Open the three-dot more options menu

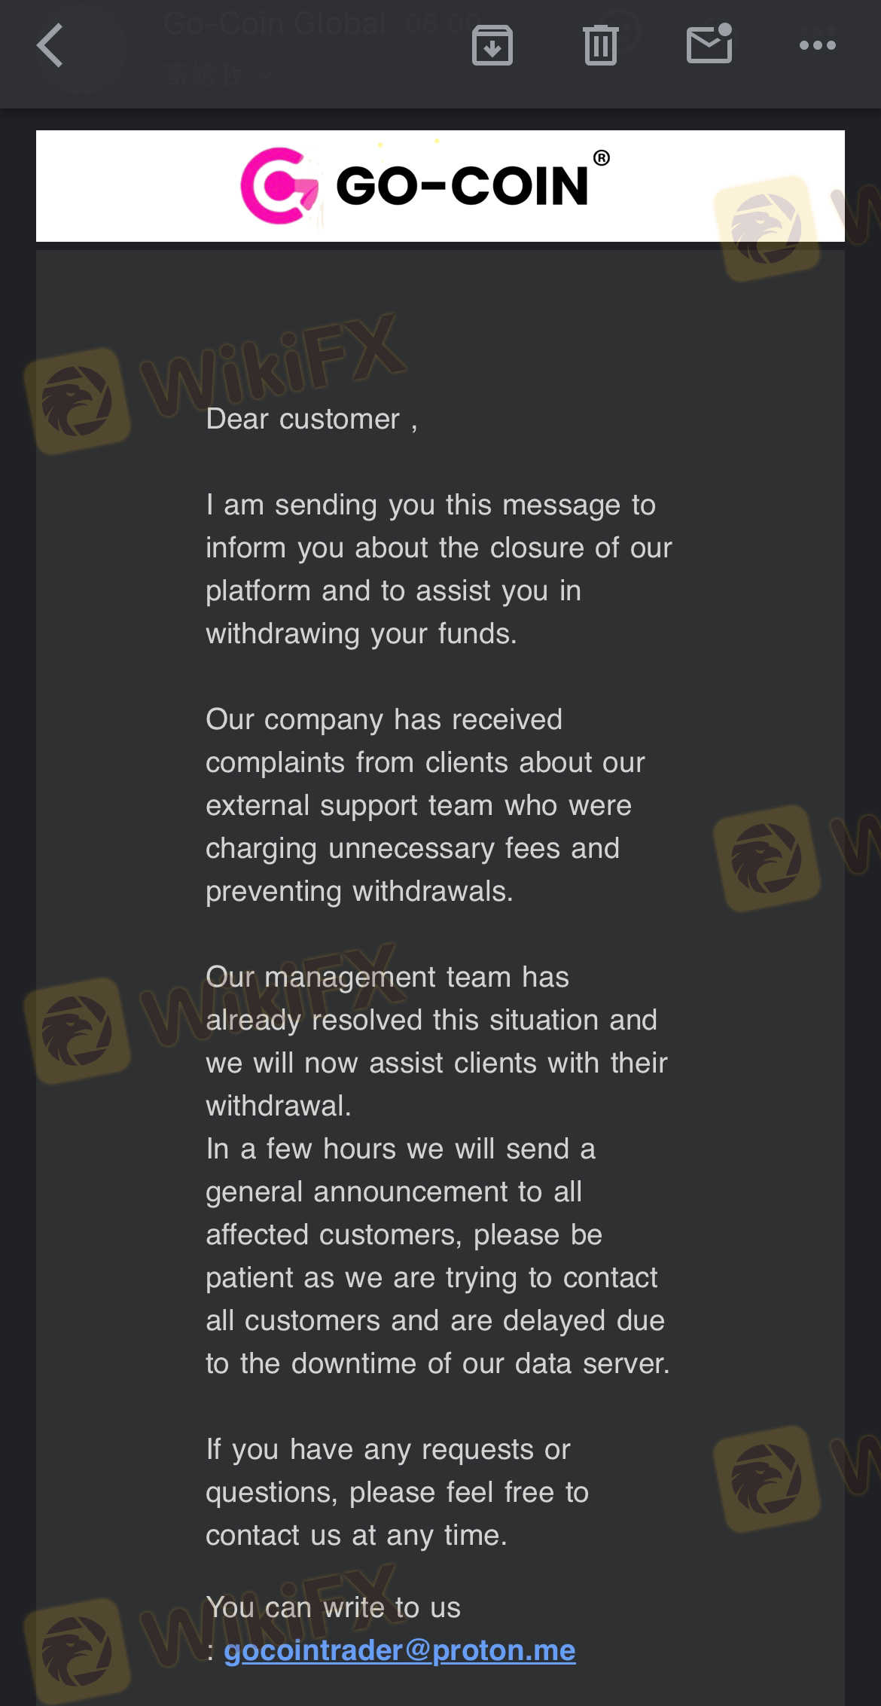click(x=817, y=46)
